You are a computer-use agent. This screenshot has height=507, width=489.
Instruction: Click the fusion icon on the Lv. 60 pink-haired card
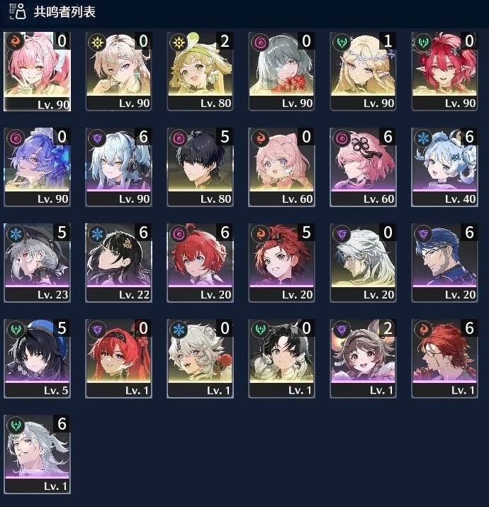261,138
